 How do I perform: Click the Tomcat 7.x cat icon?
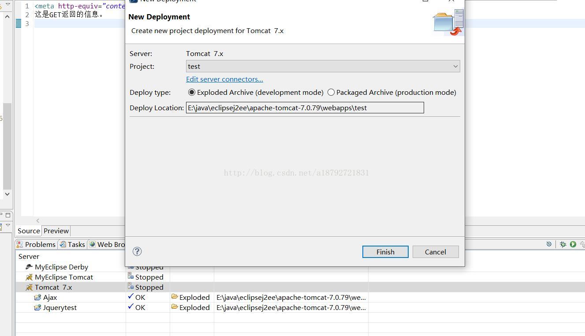click(29, 287)
